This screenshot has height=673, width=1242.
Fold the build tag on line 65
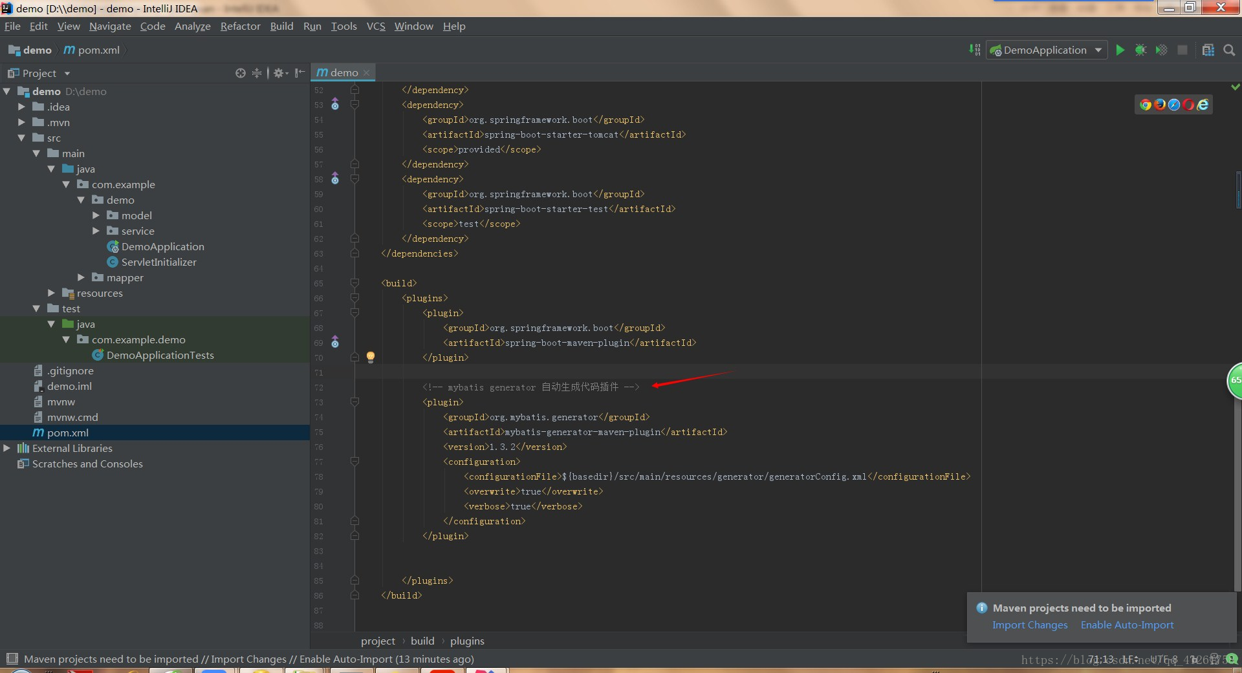354,283
